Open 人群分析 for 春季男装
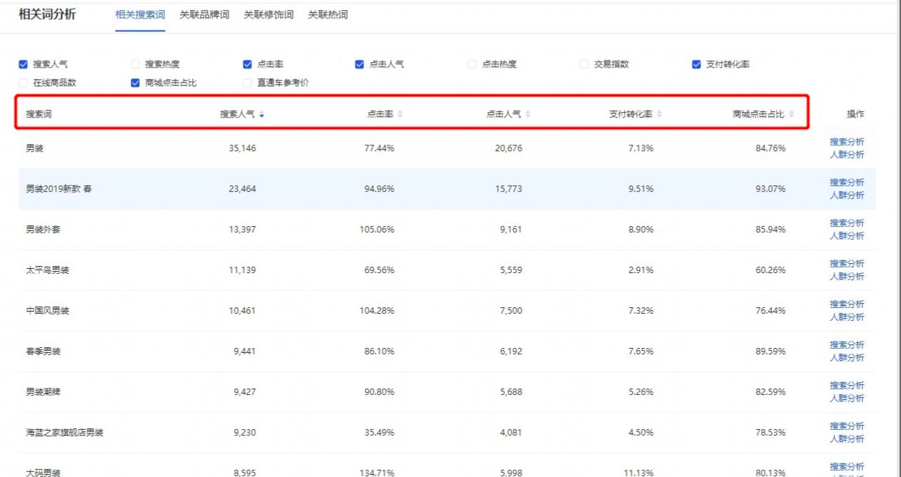This screenshot has width=901, height=477. (x=847, y=356)
